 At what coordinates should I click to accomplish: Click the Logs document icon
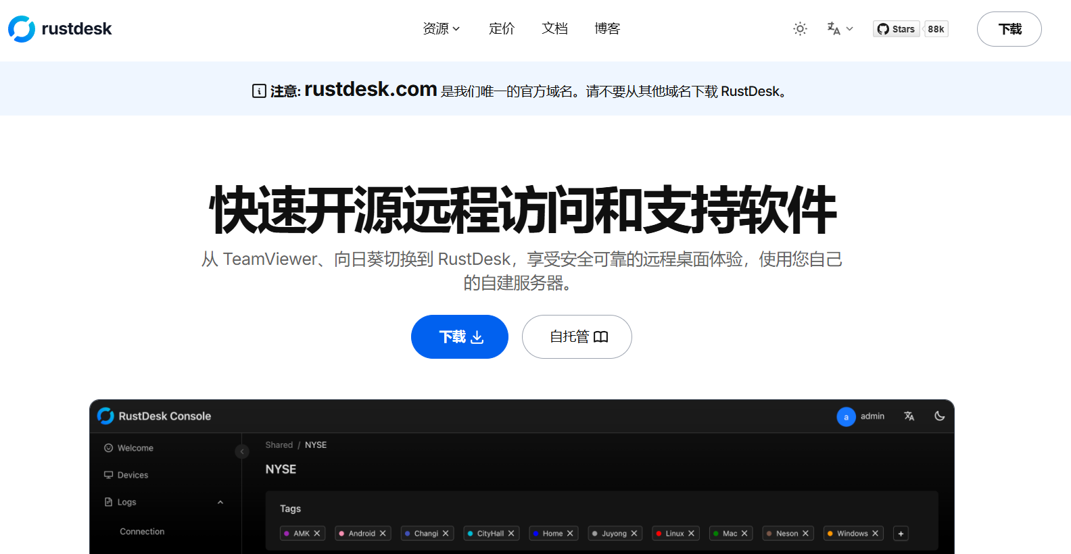(108, 502)
